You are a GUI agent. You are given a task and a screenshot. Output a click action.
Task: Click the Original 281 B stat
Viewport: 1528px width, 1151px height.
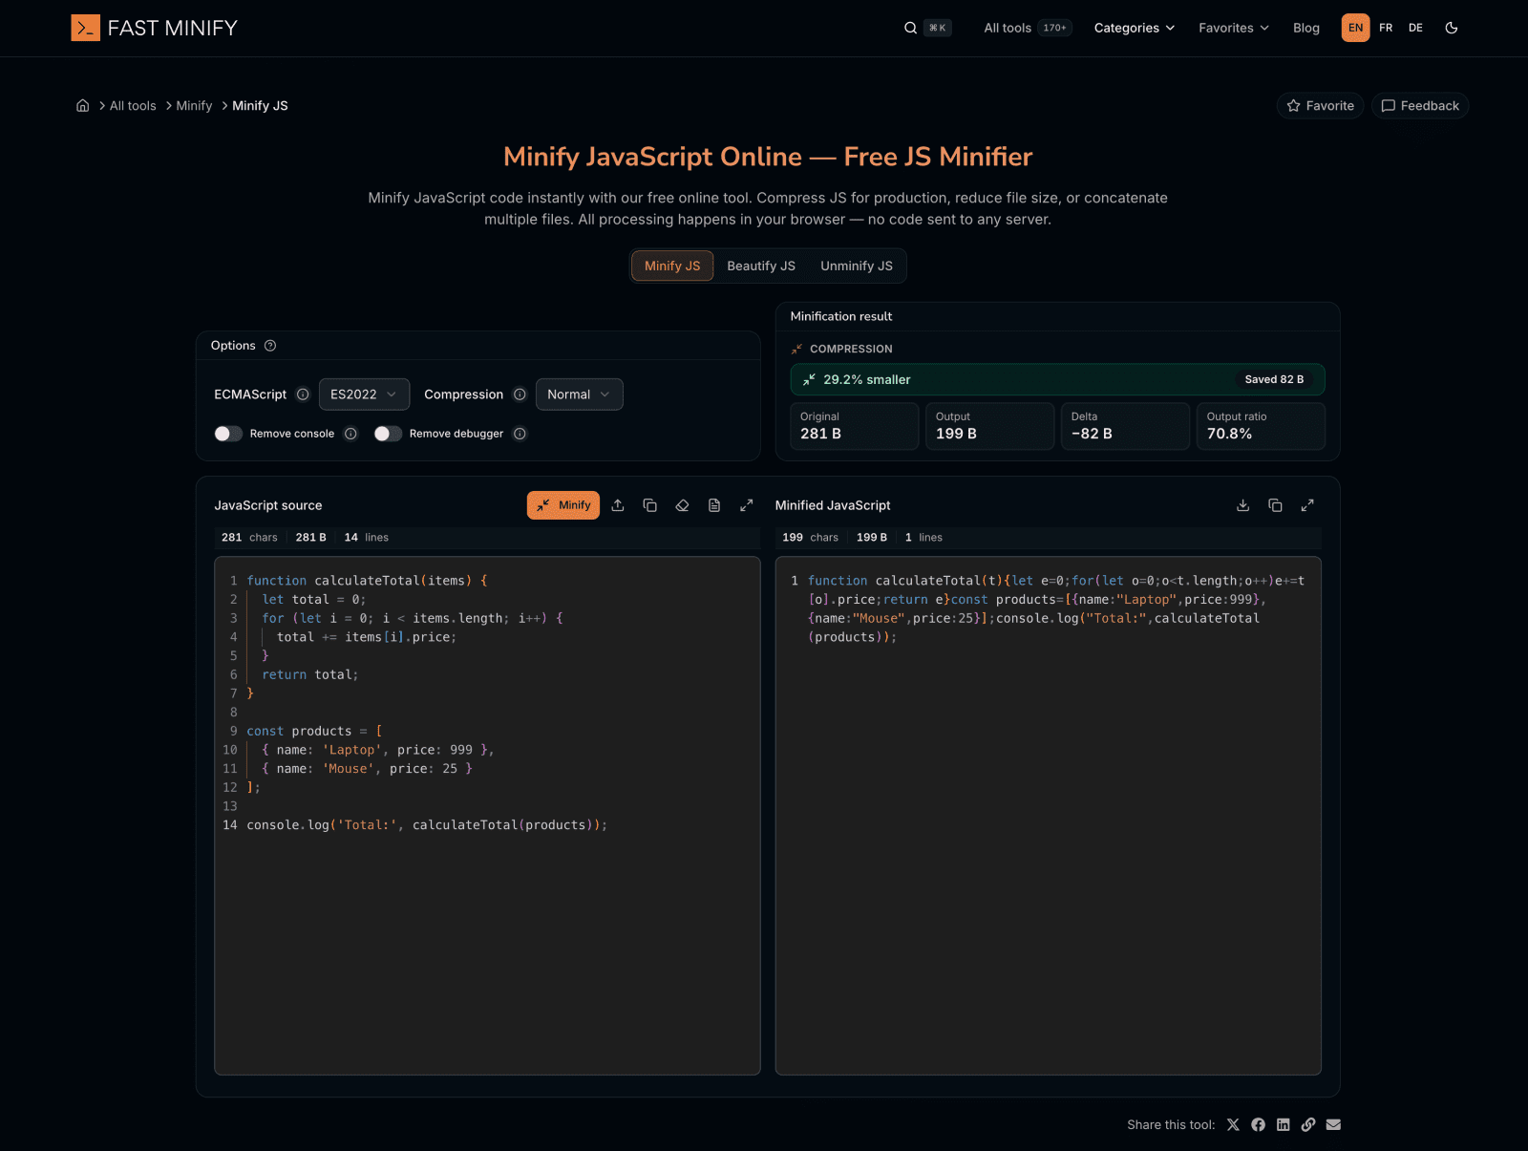[x=855, y=426]
